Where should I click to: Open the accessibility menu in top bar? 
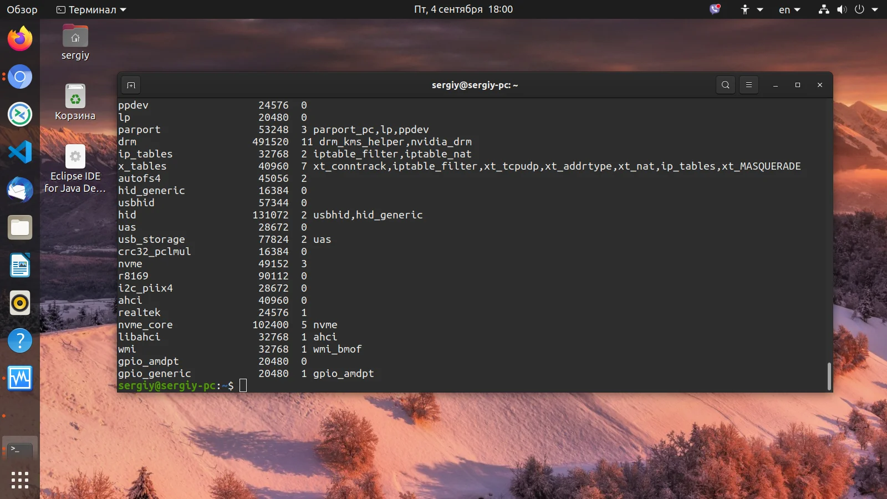752,9
